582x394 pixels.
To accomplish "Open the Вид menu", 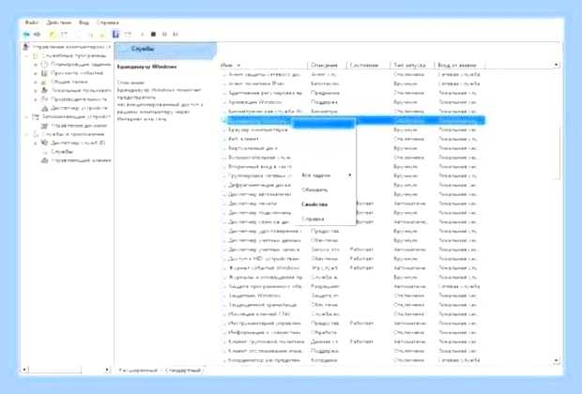I will pyautogui.click(x=84, y=23).
